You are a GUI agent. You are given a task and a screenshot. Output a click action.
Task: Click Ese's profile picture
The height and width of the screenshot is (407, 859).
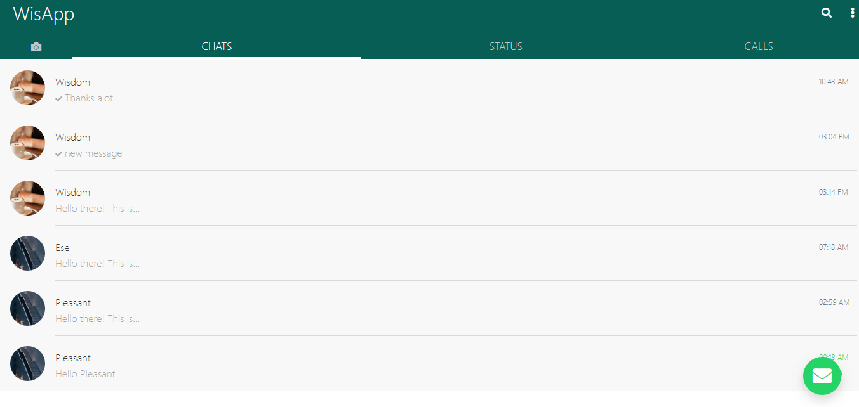click(27, 253)
